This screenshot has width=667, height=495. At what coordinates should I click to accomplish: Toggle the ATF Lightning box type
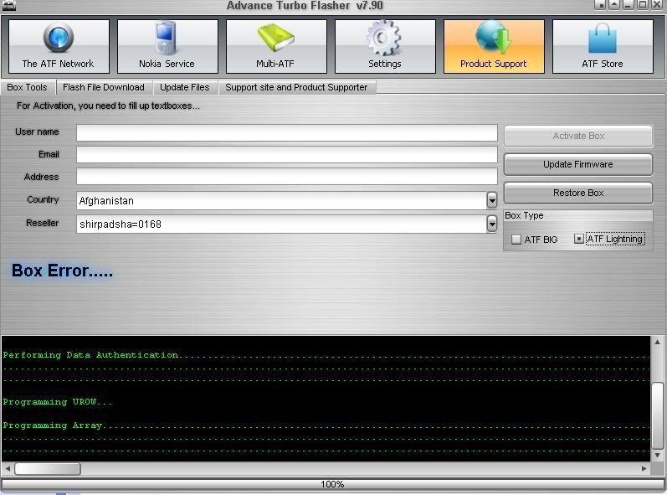pyautogui.click(x=578, y=239)
